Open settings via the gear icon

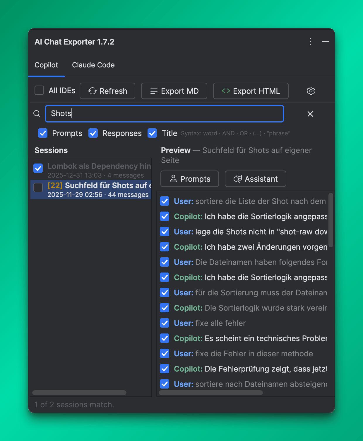311,91
